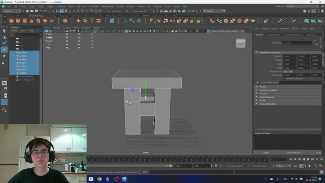The width and height of the screenshot is (325, 183).
Task: Activate the Lasso select tool
Action: click(4, 37)
